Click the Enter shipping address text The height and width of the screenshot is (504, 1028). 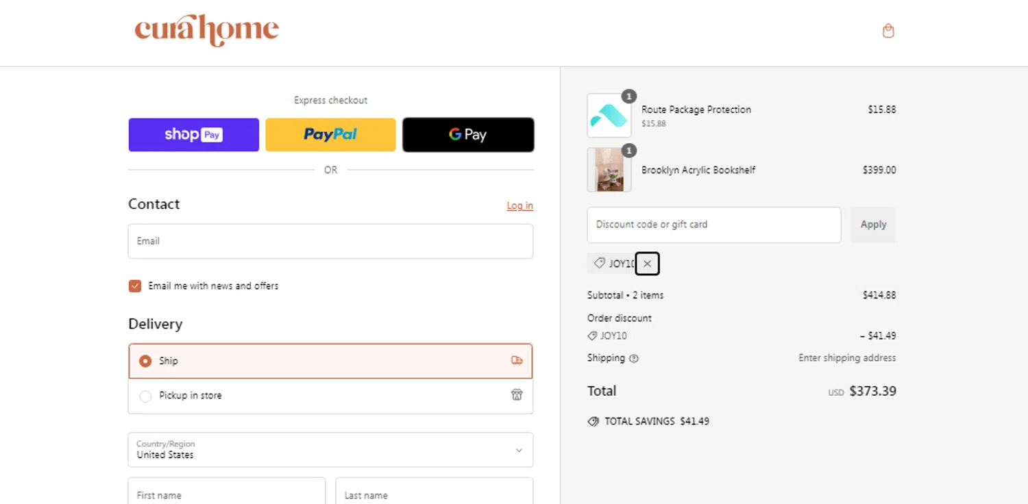pos(847,357)
